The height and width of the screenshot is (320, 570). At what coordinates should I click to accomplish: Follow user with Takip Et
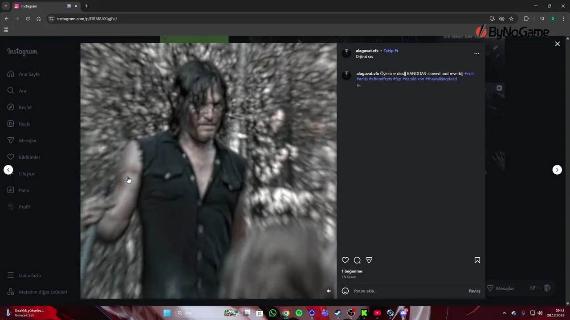(x=391, y=51)
